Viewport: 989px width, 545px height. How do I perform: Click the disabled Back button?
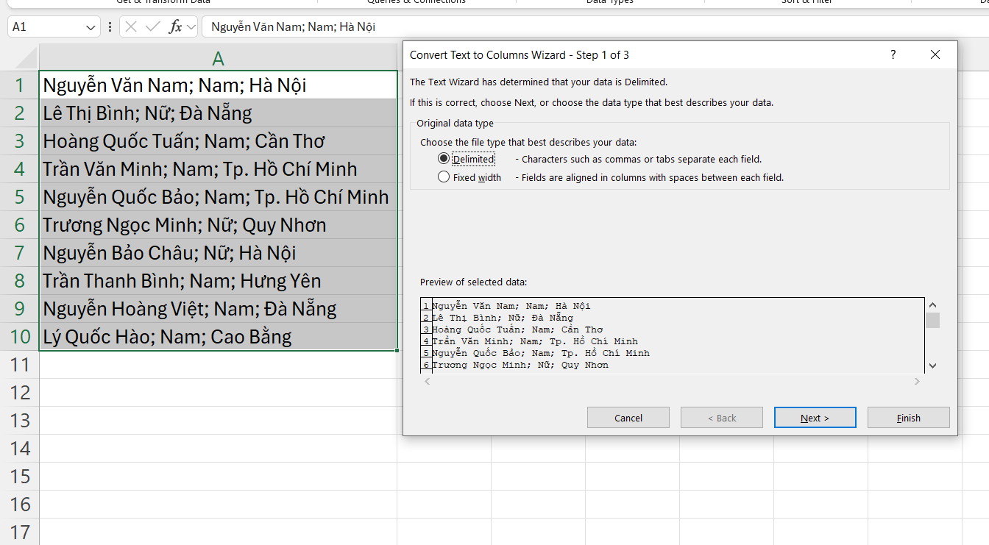click(x=721, y=417)
